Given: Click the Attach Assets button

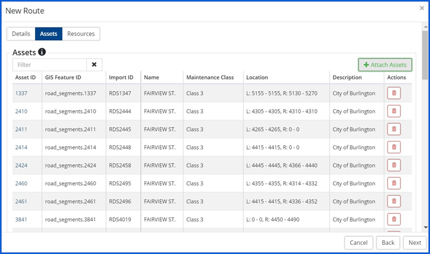Looking at the screenshot, I should point(385,65).
